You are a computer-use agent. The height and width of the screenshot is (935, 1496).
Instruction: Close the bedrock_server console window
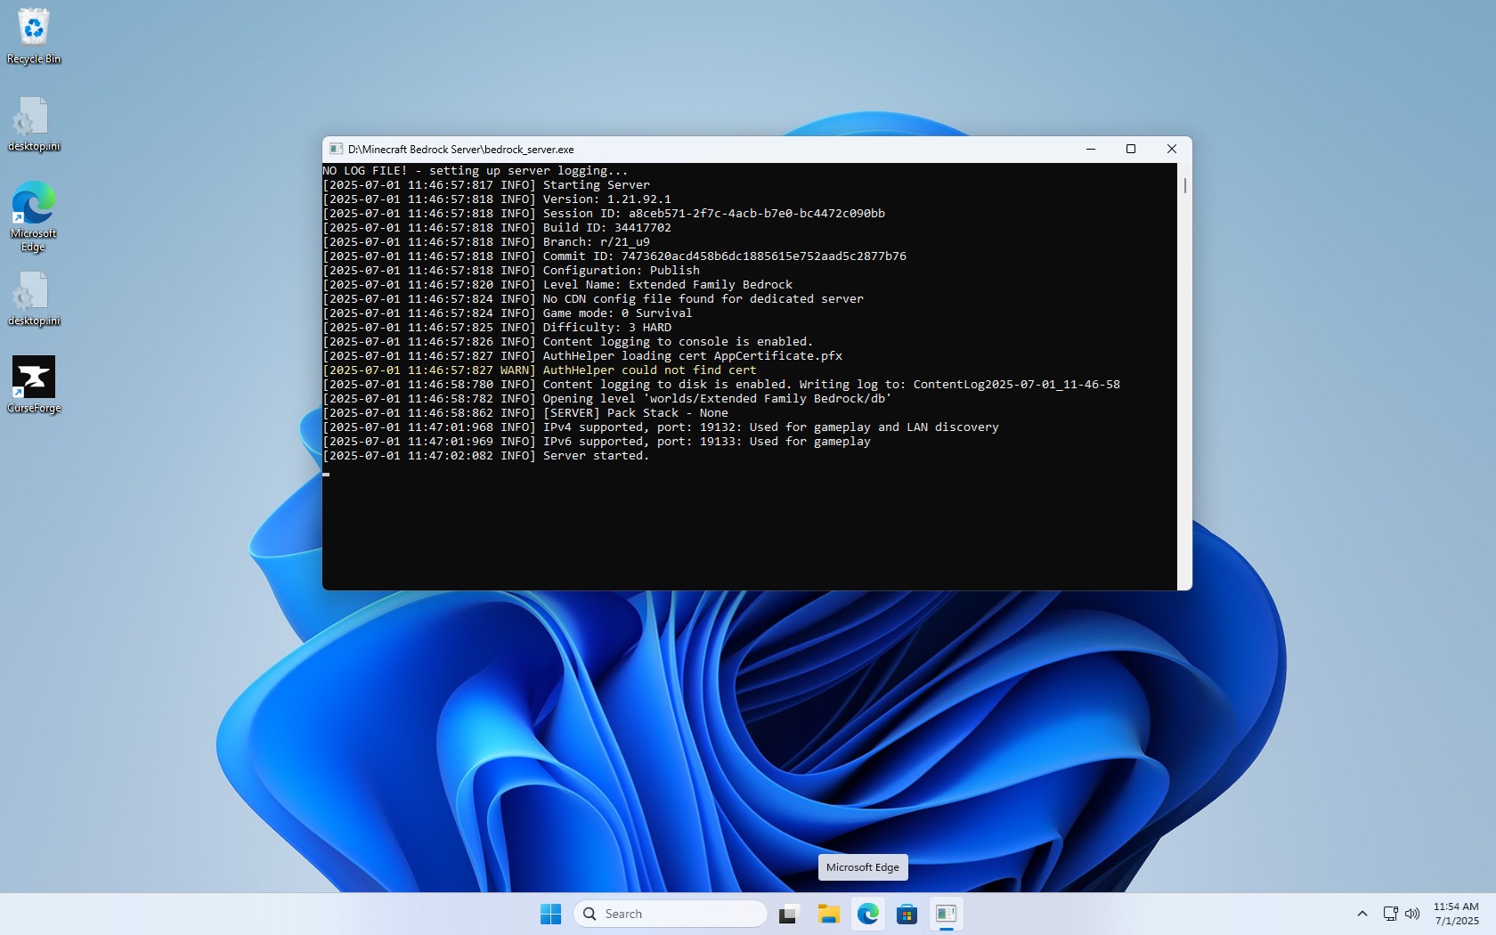(x=1172, y=149)
